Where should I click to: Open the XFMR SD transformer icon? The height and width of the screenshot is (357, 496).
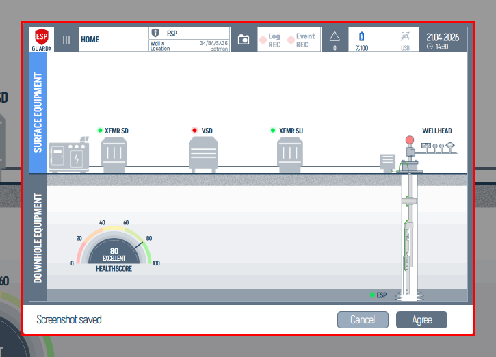coord(114,155)
